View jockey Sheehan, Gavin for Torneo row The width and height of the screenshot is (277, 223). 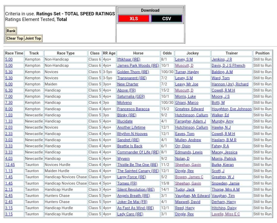tap(188, 183)
